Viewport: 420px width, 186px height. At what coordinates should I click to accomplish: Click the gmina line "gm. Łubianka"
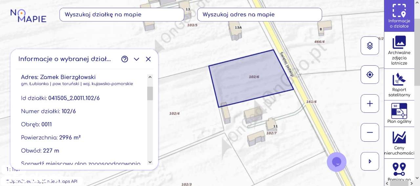(35, 84)
